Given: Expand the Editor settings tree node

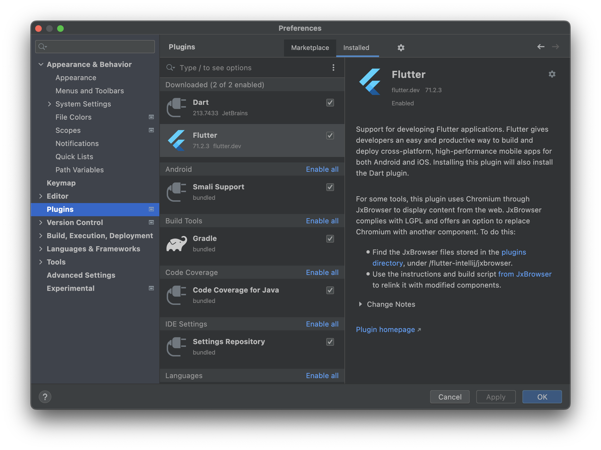Looking at the screenshot, I should pyautogui.click(x=41, y=196).
